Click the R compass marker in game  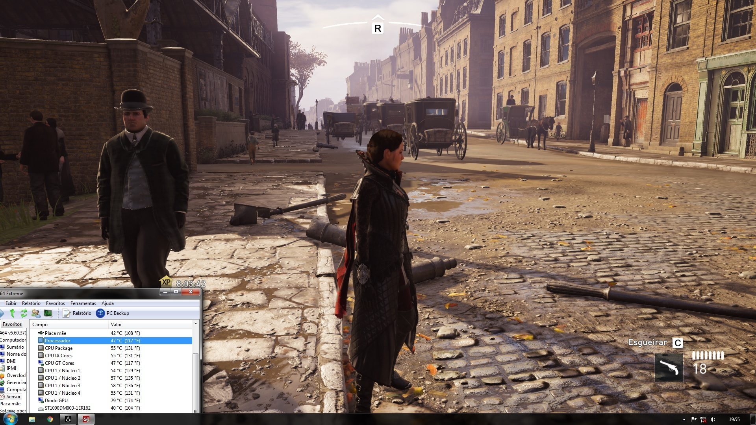(x=378, y=28)
